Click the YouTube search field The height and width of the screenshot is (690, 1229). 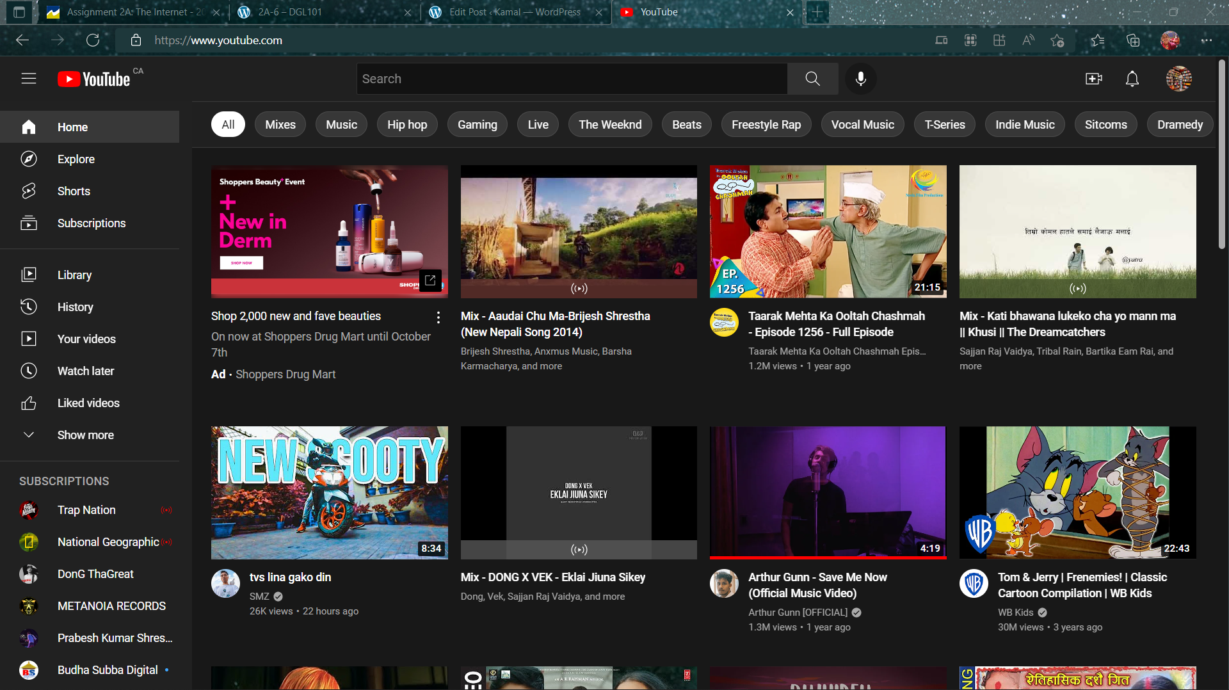tap(572, 79)
